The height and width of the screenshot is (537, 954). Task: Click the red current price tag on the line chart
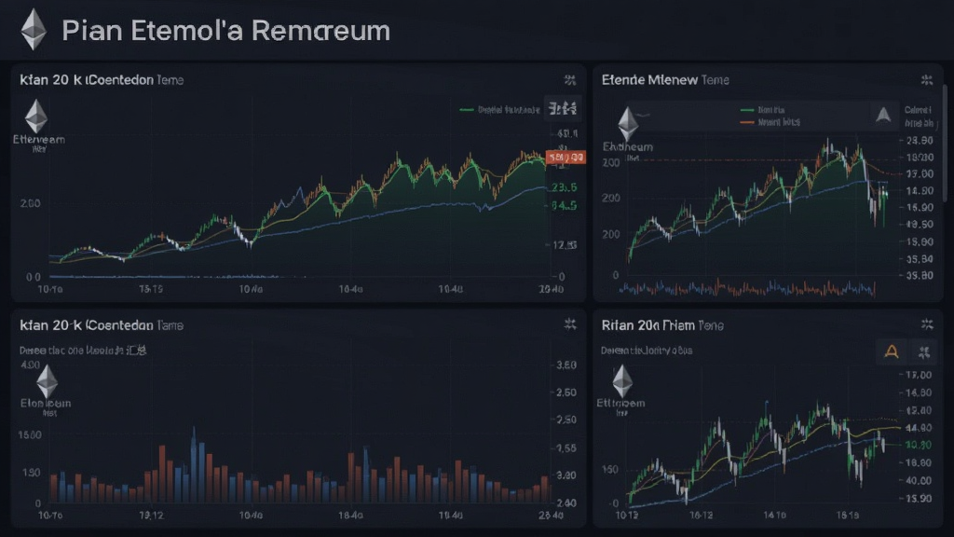[x=566, y=158]
